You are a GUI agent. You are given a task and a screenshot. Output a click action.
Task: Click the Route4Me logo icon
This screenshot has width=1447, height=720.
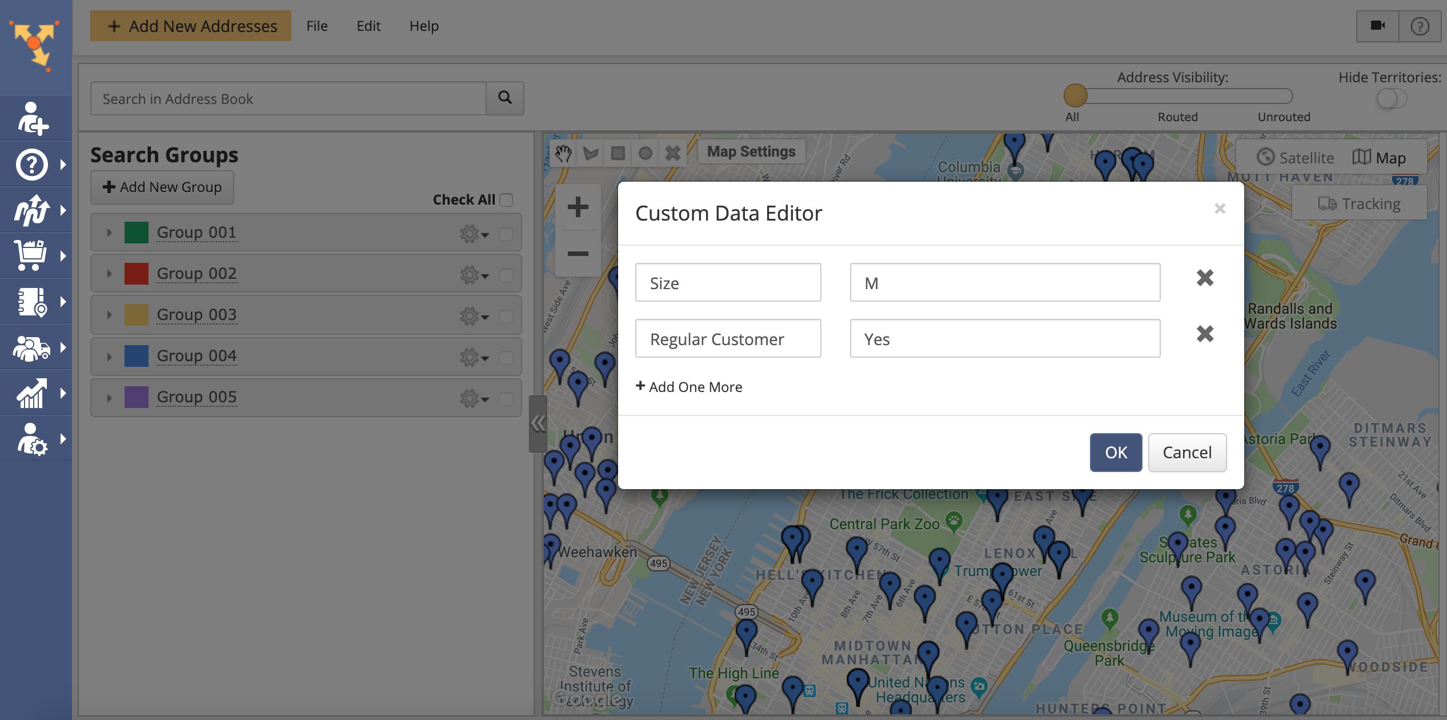coord(34,45)
